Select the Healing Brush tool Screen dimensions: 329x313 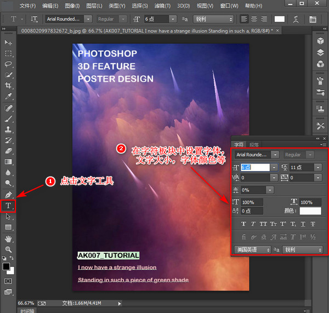point(8,108)
